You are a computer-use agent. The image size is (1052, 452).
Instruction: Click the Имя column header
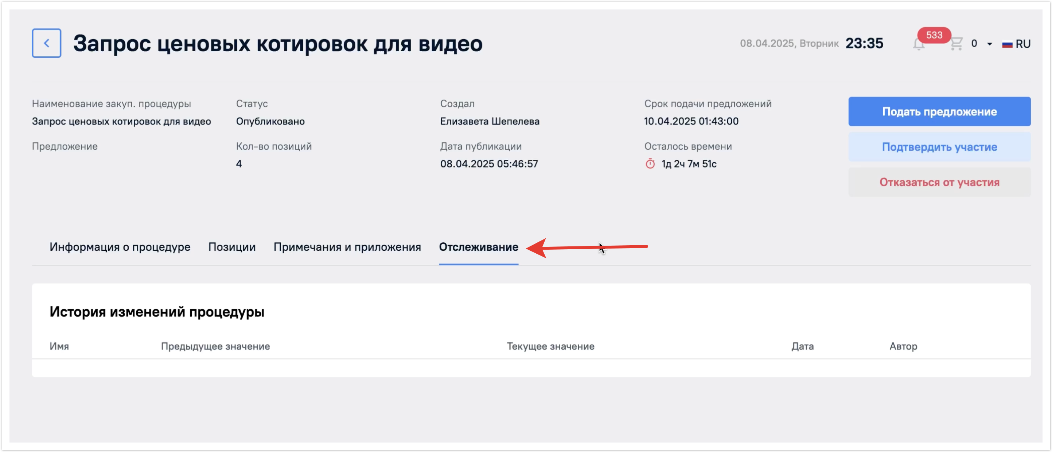click(59, 346)
